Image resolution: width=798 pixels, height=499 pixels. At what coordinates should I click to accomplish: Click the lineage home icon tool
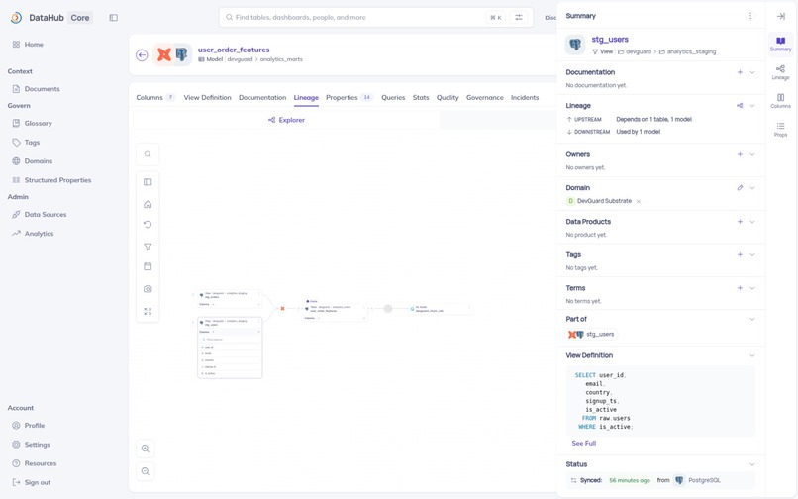pos(148,204)
